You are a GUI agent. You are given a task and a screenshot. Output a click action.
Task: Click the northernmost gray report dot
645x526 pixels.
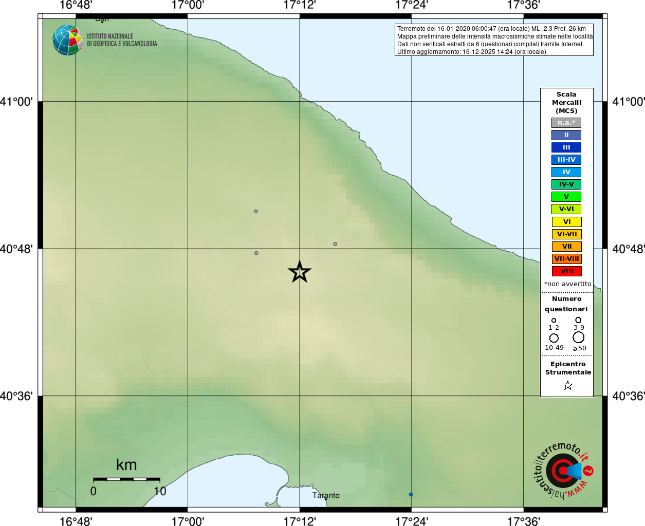(256, 211)
